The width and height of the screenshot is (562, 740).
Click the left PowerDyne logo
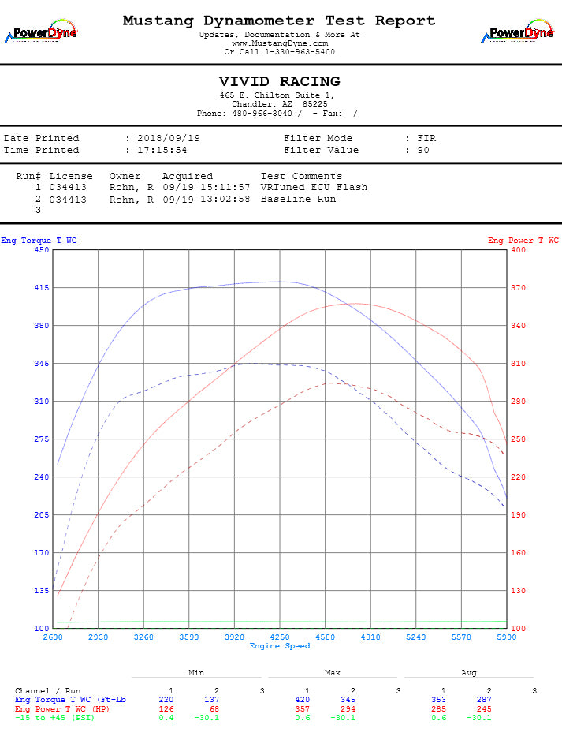pos(41,31)
